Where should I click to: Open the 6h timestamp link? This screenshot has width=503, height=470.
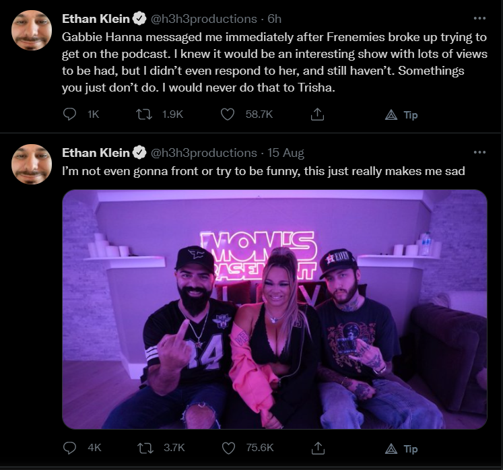(x=274, y=19)
